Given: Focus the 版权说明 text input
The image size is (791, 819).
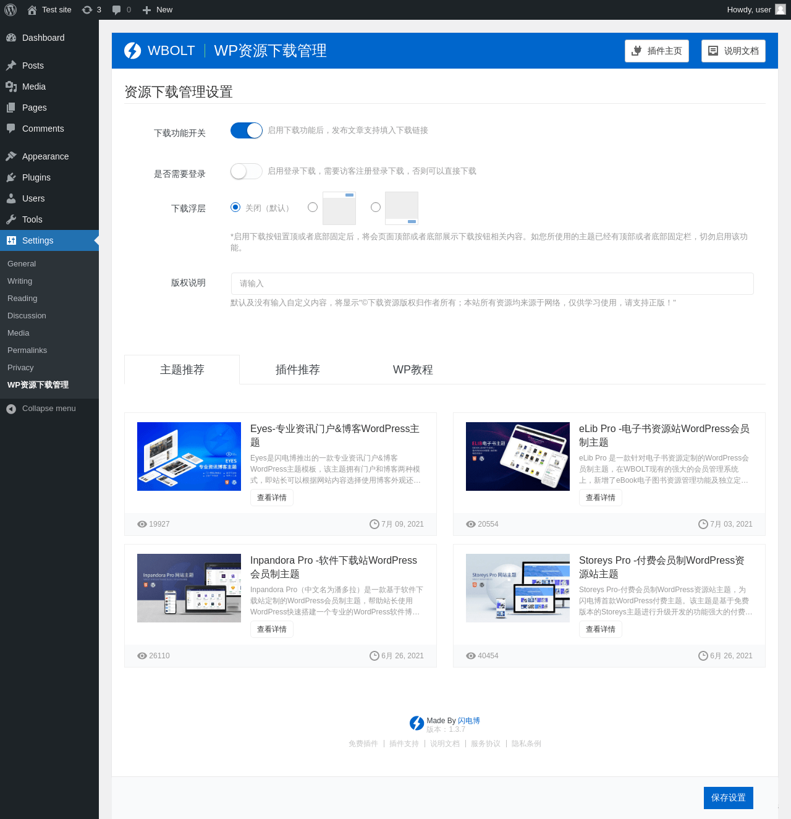Looking at the screenshot, I should click(x=493, y=284).
